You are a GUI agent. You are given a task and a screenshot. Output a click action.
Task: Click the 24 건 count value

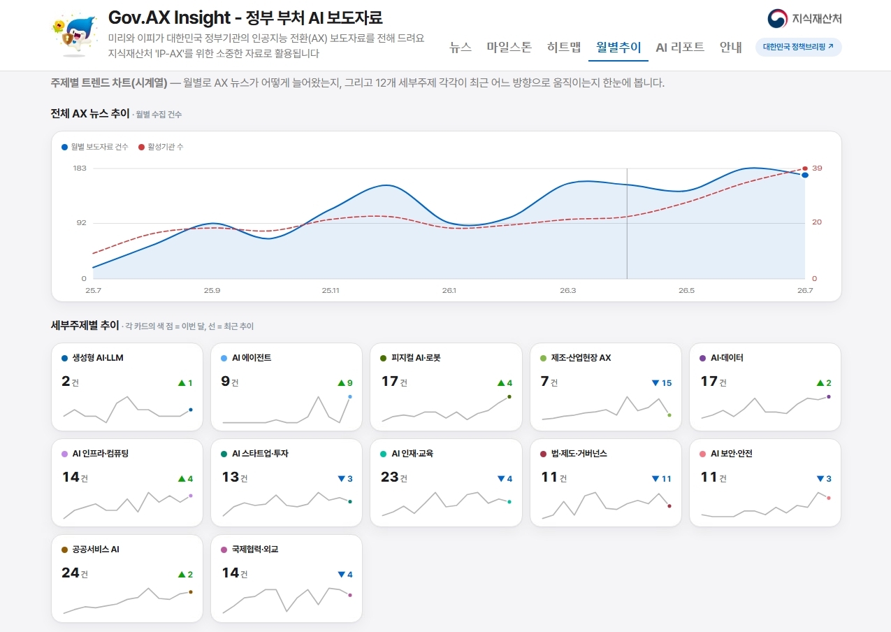[75, 573]
